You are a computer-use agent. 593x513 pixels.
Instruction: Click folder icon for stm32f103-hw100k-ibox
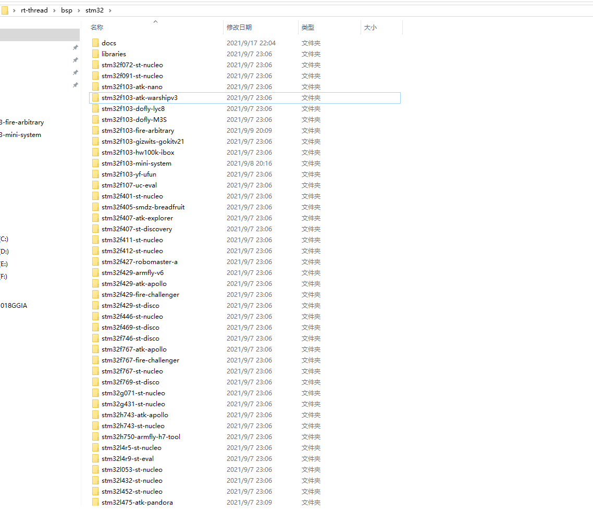coord(95,153)
